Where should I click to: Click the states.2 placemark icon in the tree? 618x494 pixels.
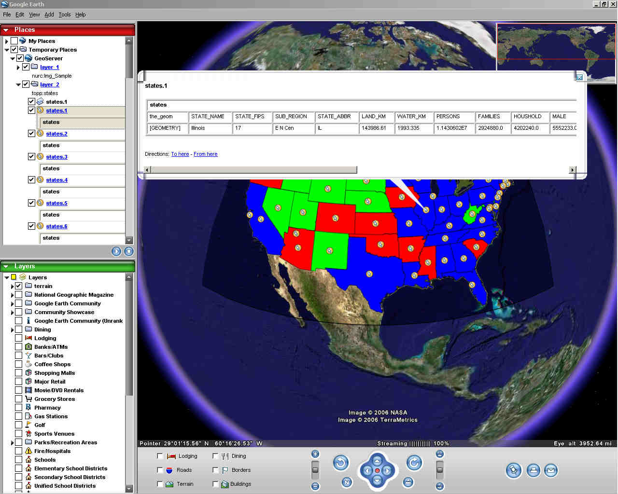tap(40, 133)
